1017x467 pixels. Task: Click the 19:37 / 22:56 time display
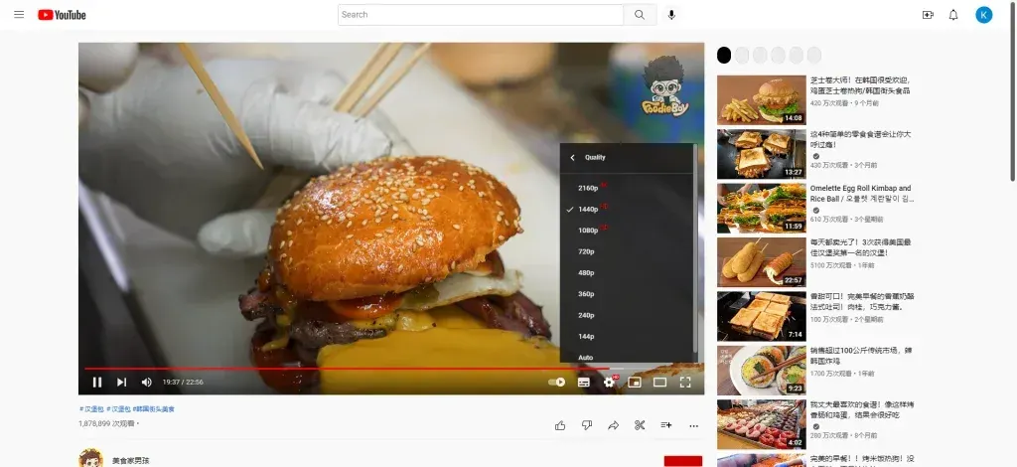tap(183, 382)
